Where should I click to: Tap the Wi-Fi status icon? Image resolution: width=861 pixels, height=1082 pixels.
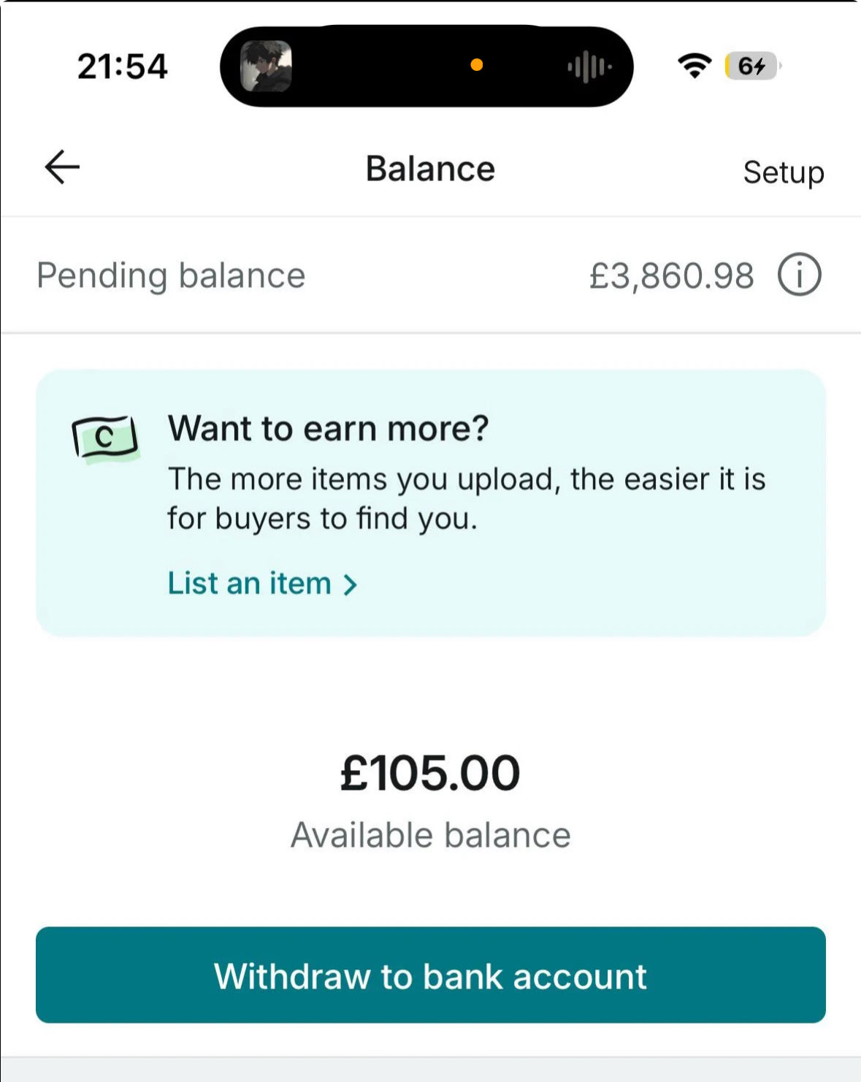694,66
